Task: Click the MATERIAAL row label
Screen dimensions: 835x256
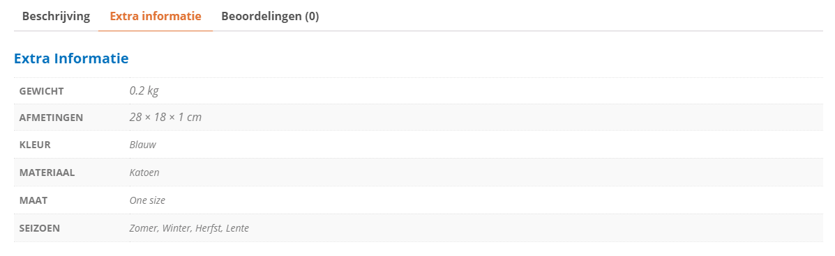Action: 47,173
